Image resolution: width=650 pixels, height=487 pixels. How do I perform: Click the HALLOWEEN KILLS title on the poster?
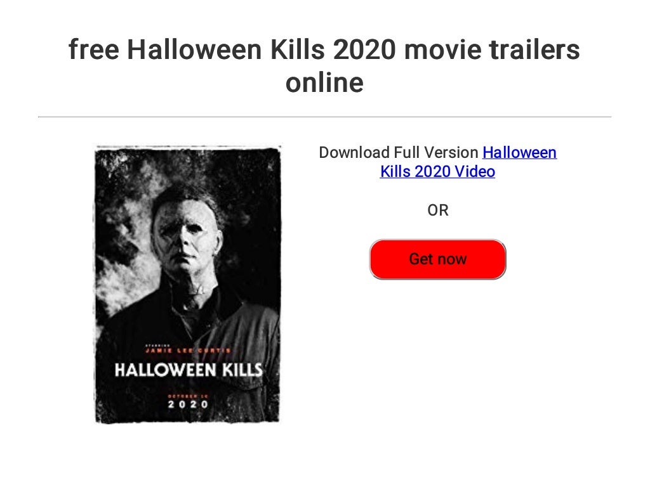189,370
